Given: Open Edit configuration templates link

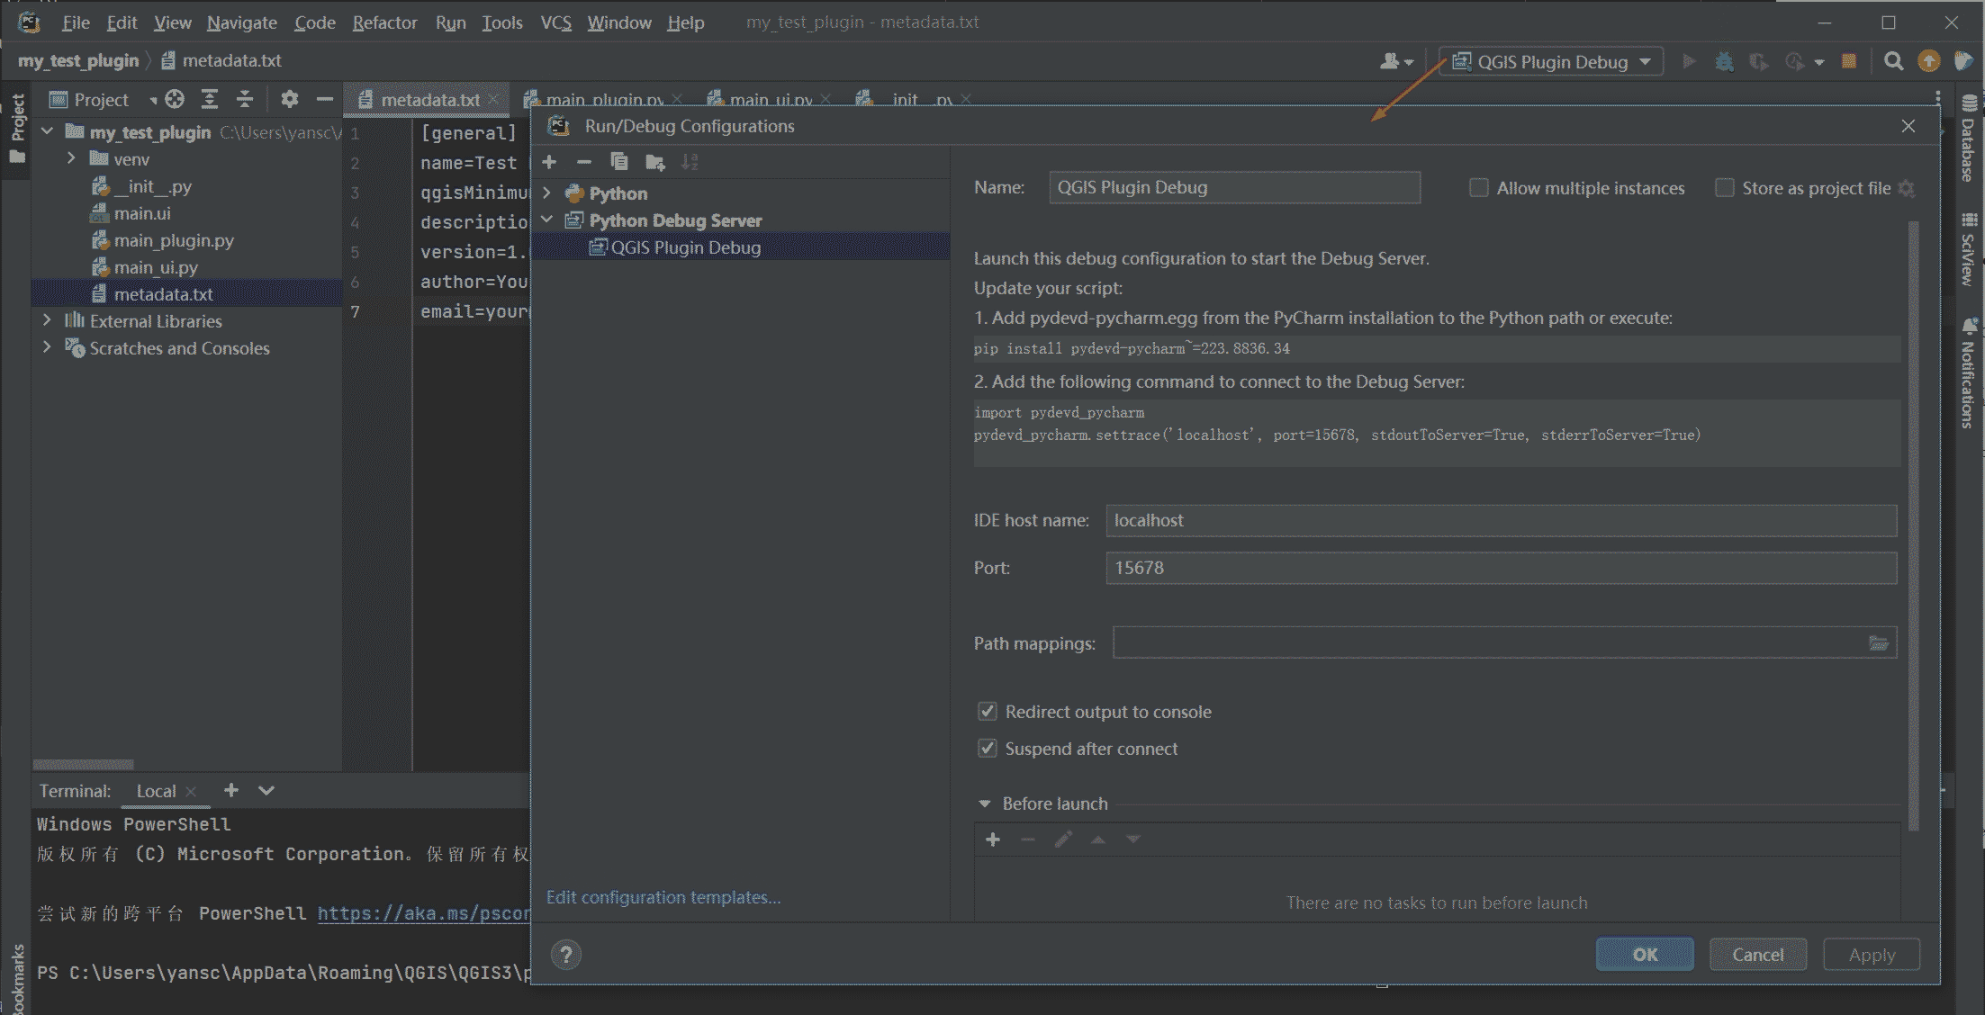Looking at the screenshot, I should 663,897.
